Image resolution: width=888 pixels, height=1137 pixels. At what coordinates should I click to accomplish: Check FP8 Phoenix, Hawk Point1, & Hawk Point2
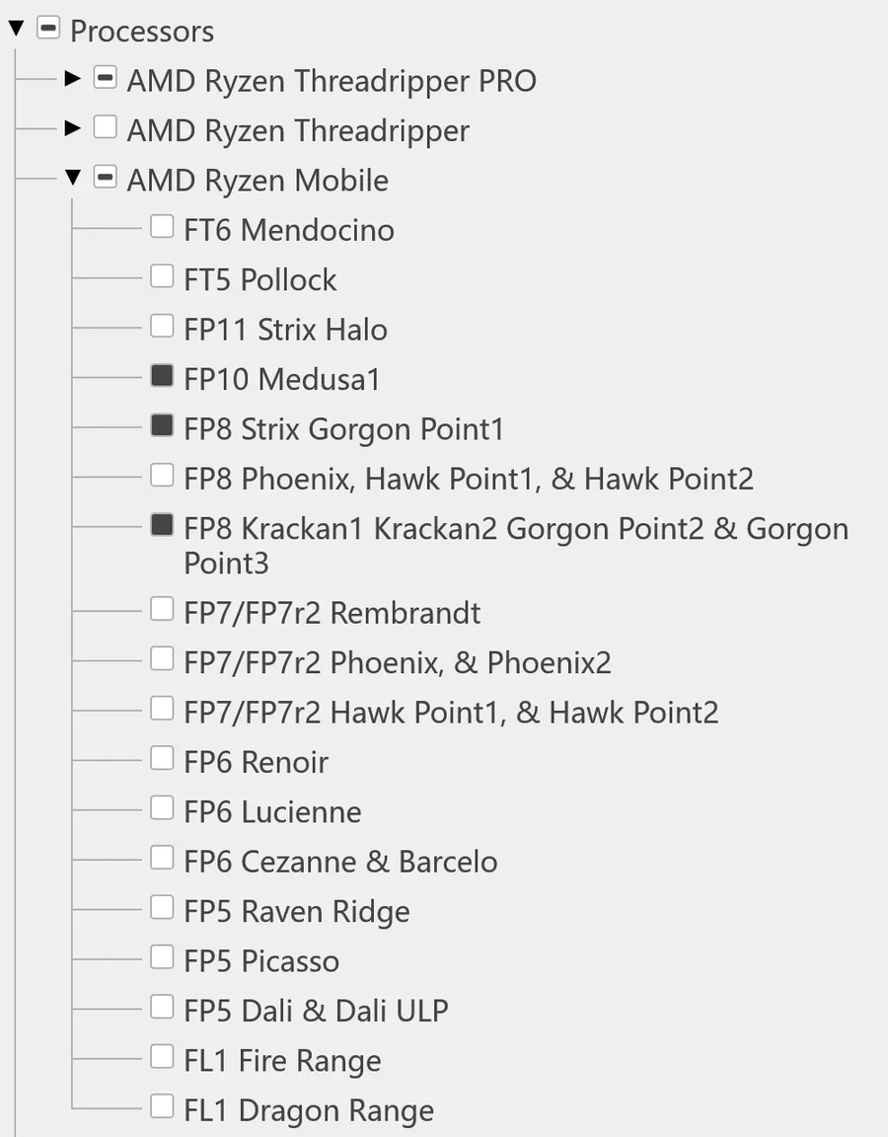coord(161,475)
